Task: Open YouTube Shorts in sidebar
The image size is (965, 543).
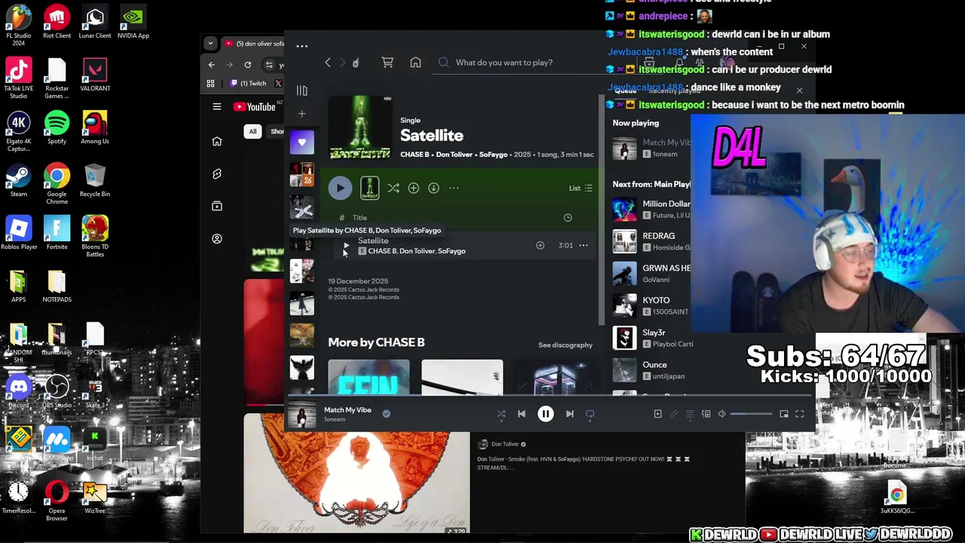Action: (217, 173)
